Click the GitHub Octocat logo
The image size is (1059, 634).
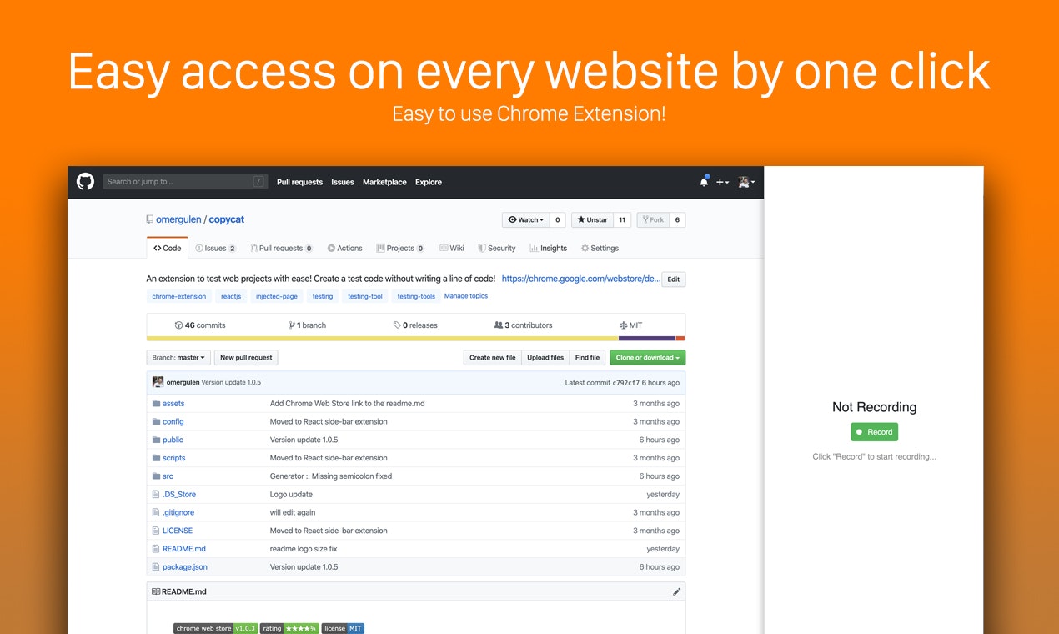(85, 181)
